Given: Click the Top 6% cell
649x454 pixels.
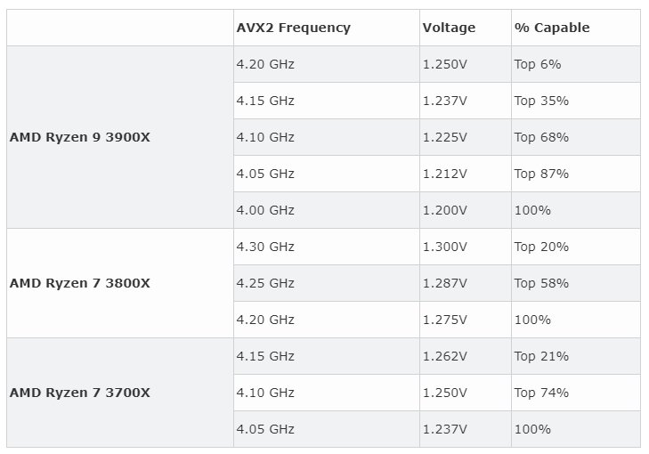Looking at the screenshot, I should click(537, 64).
